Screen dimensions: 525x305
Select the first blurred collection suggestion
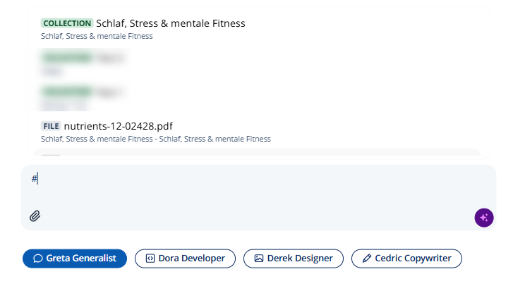[x=258, y=63]
